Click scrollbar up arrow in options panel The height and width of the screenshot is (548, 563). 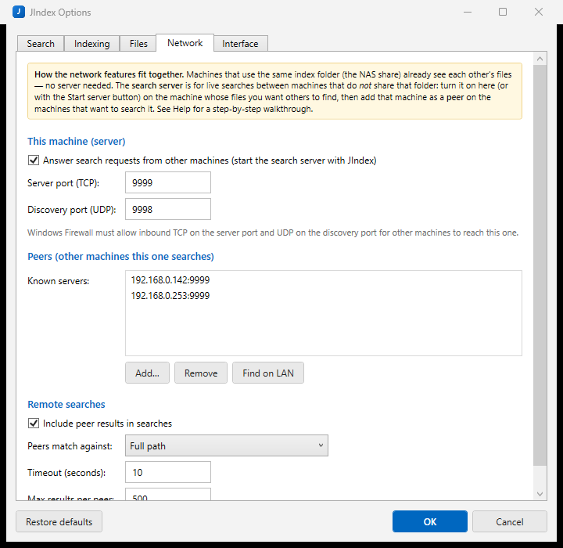[x=540, y=59]
